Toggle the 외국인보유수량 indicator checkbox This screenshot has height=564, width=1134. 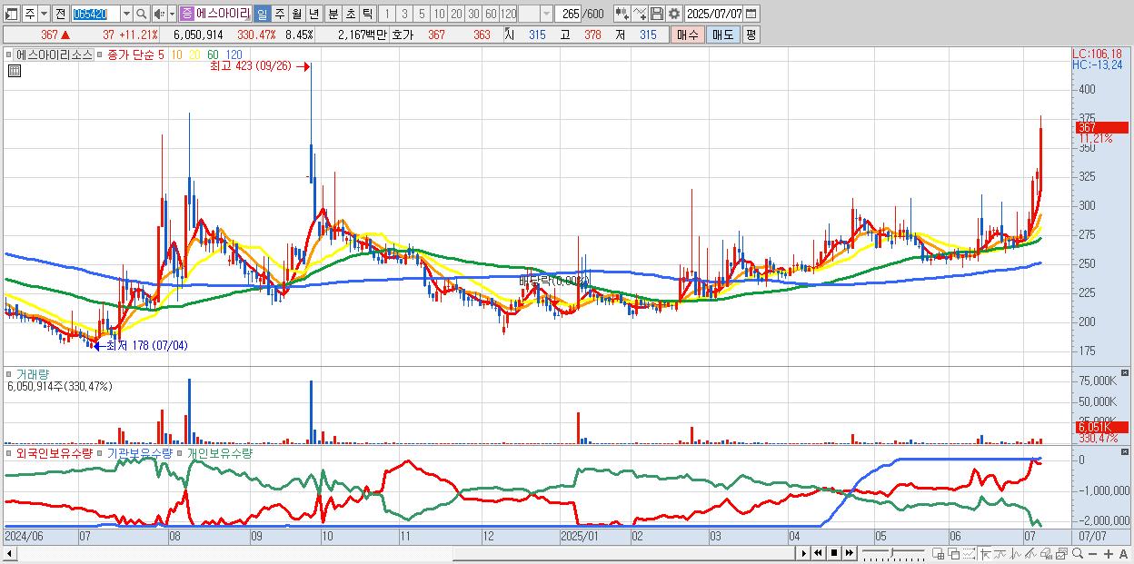10,452
